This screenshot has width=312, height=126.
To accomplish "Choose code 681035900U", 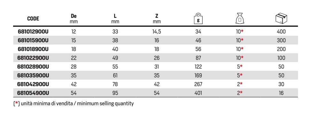I will point(33,75).
